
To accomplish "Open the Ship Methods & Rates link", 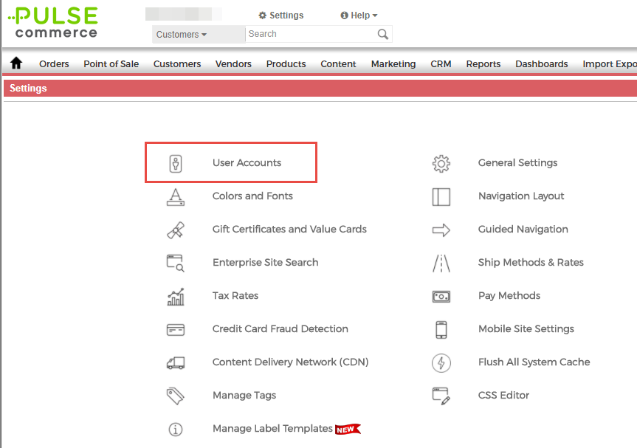I will pos(531,263).
